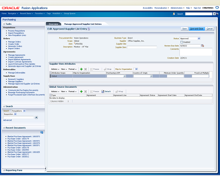Click the Comments text area
220x176 pixels.
[196, 52]
